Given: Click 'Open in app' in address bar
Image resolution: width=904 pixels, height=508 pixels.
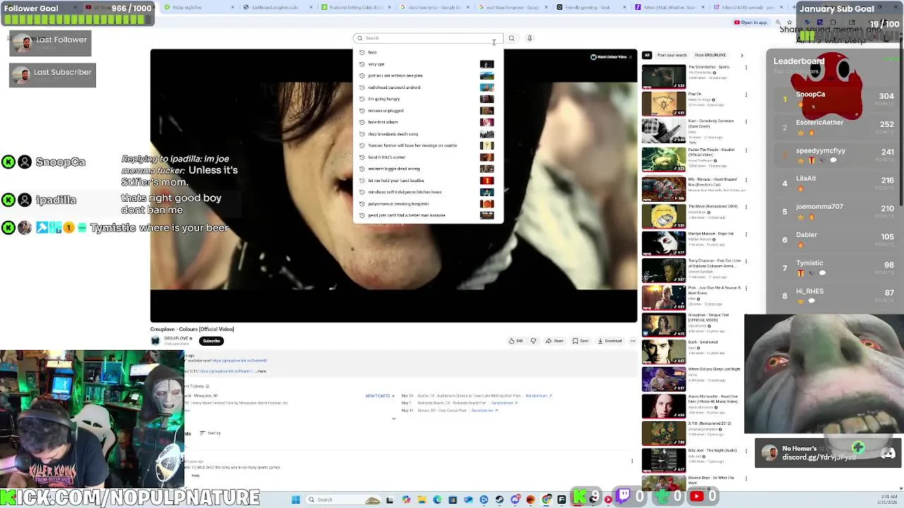Looking at the screenshot, I should (x=751, y=23).
